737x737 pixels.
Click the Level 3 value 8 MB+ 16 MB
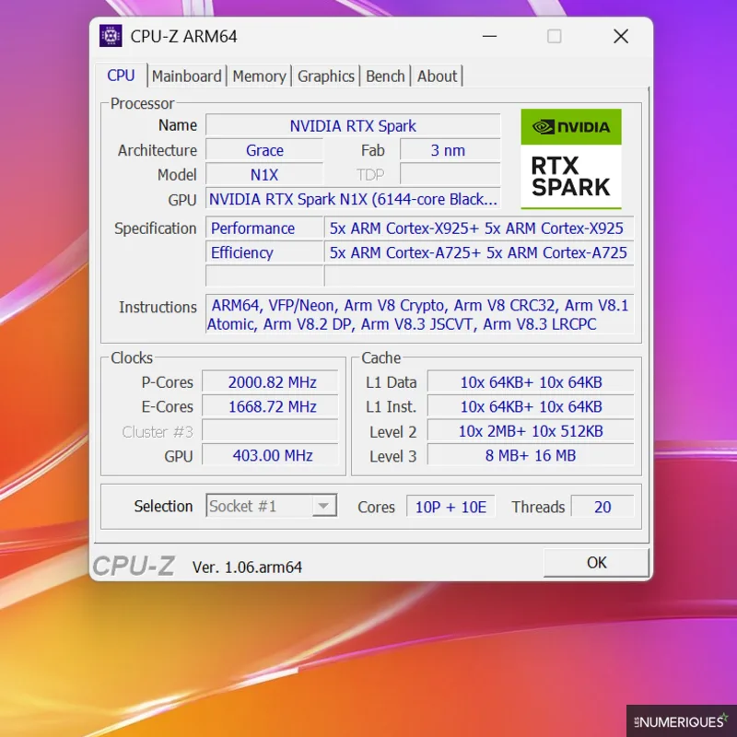(531, 455)
